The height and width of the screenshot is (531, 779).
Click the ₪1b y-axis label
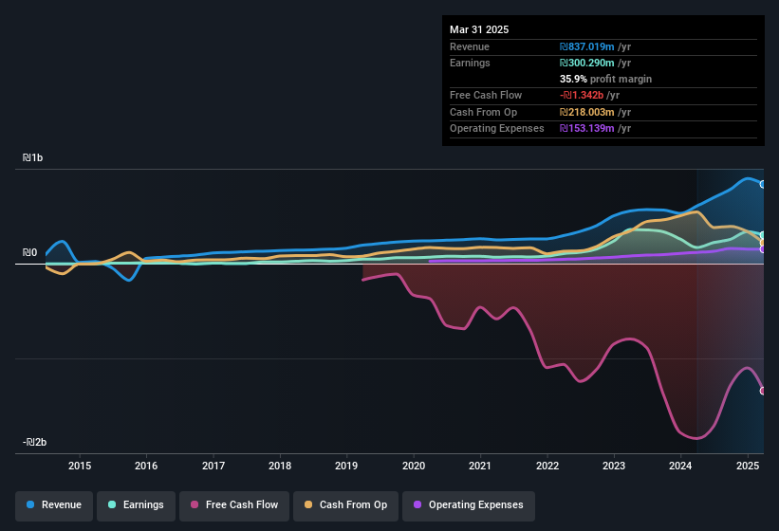[x=33, y=157]
